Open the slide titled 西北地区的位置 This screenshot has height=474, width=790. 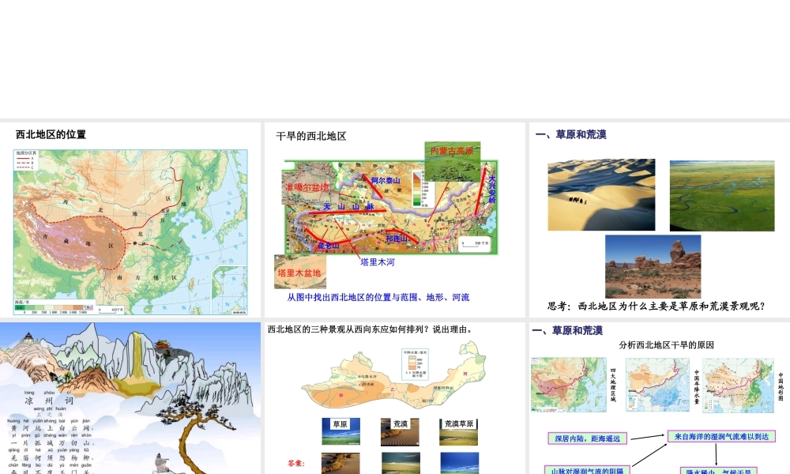pyautogui.click(x=130, y=220)
